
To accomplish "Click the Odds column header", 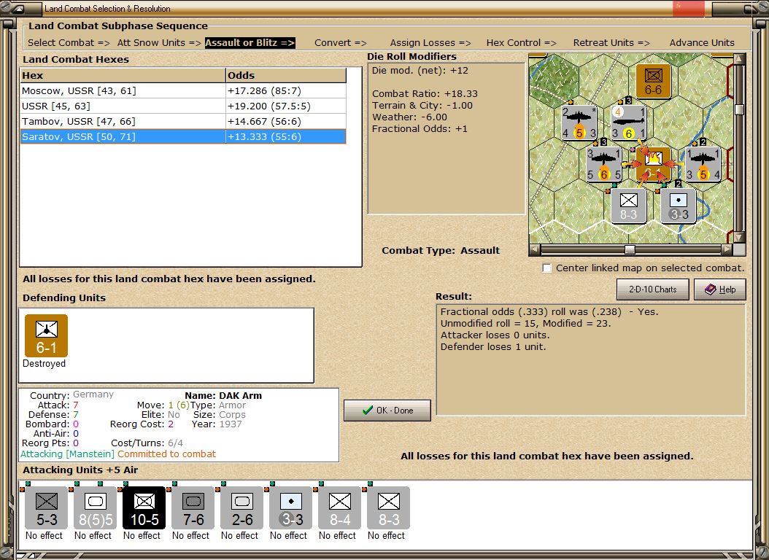I will click(286, 75).
